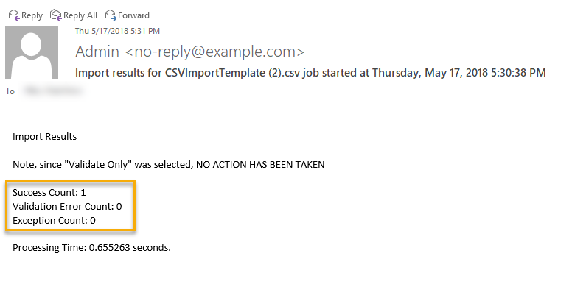Click NO ACTION HAS BEEN TAKEN text
The width and height of the screenshot is (572, 298).
(x=260, y=165)
